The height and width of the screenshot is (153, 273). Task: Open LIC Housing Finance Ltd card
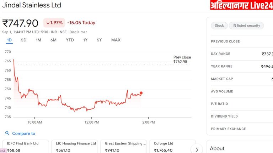[x=76, y=147]
